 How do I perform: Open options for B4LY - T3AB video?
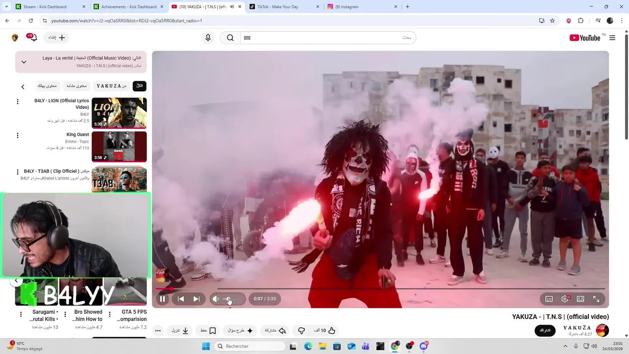click(18, 172)
